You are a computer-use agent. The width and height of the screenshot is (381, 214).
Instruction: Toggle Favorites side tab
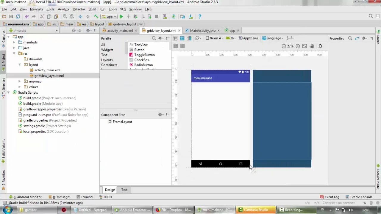click(x=3, y=180)
